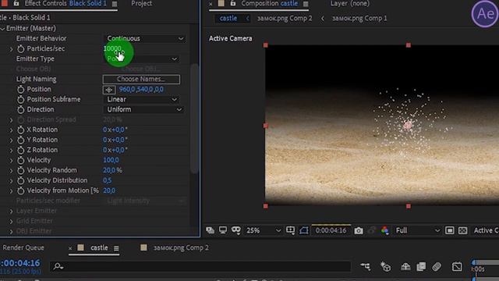
Task: Toggle the Position Subframe stopwatch
Action: [x=21, y=100]
